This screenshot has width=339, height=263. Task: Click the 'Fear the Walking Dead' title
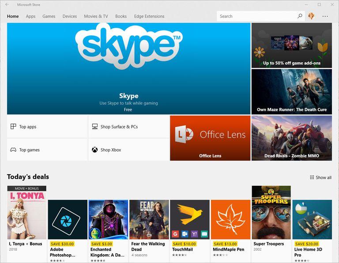[x=148, y=246]
